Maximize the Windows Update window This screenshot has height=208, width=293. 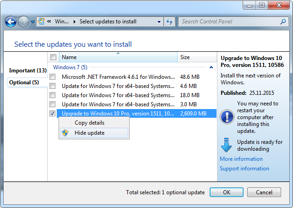point(262,5)
